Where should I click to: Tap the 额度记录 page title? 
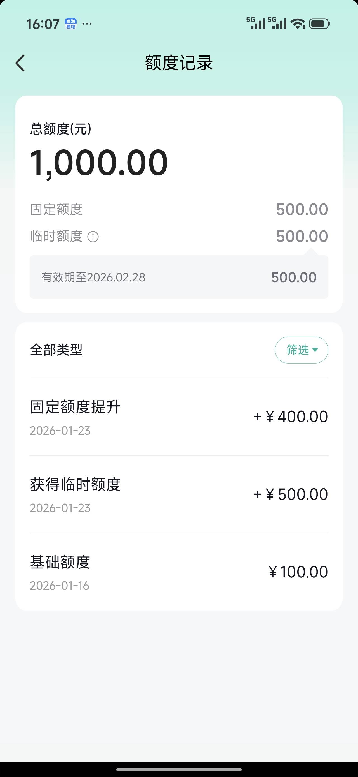179,63
